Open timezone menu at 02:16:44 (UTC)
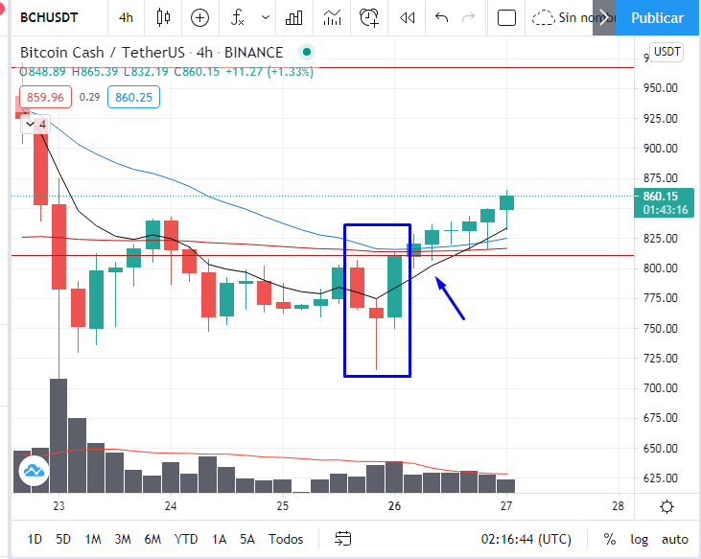This screenshot has width=701, height=559. point(526,539)
